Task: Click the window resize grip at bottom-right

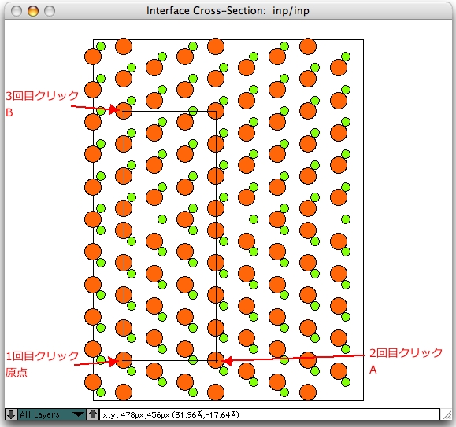Action: pyautogui.click(x=447, y=415)
